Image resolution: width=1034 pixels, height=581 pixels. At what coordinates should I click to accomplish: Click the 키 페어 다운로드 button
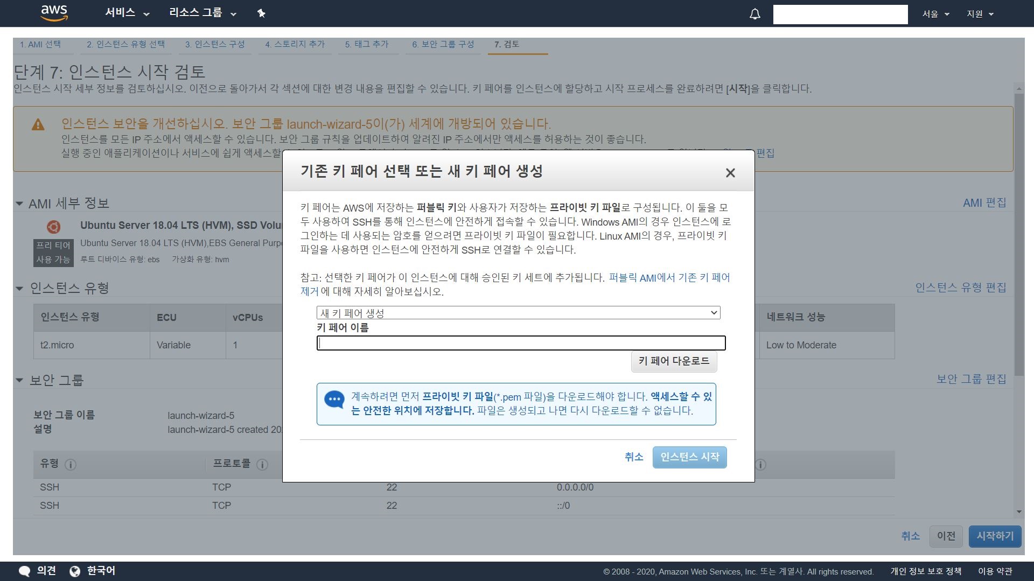click(x=674, y=361)
